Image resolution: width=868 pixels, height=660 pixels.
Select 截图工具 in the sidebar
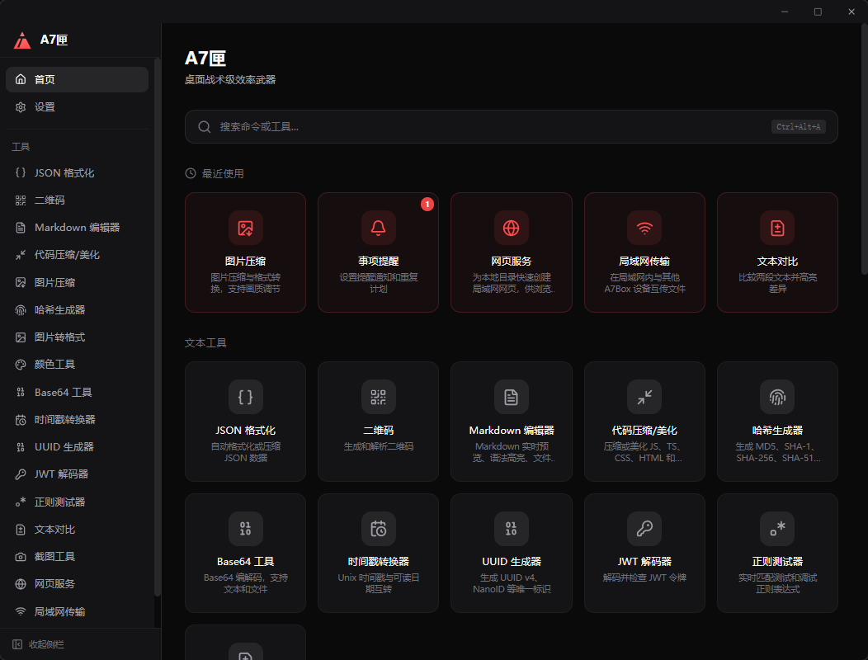click(77, 556)
